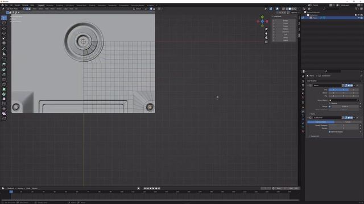The image size is (364, 204).
Task: Remove the Mirror modifier with X
Action: (x=357, y=86)
